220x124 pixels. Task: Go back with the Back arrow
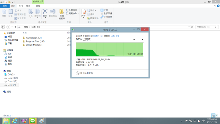(x=3, y=27)
